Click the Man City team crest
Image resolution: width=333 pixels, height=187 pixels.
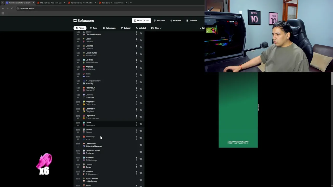(84, 84)
